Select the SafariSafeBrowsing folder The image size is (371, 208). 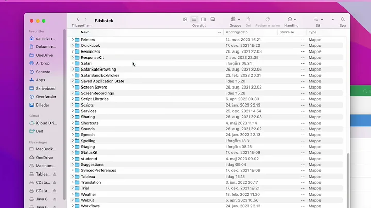(207, 70)
